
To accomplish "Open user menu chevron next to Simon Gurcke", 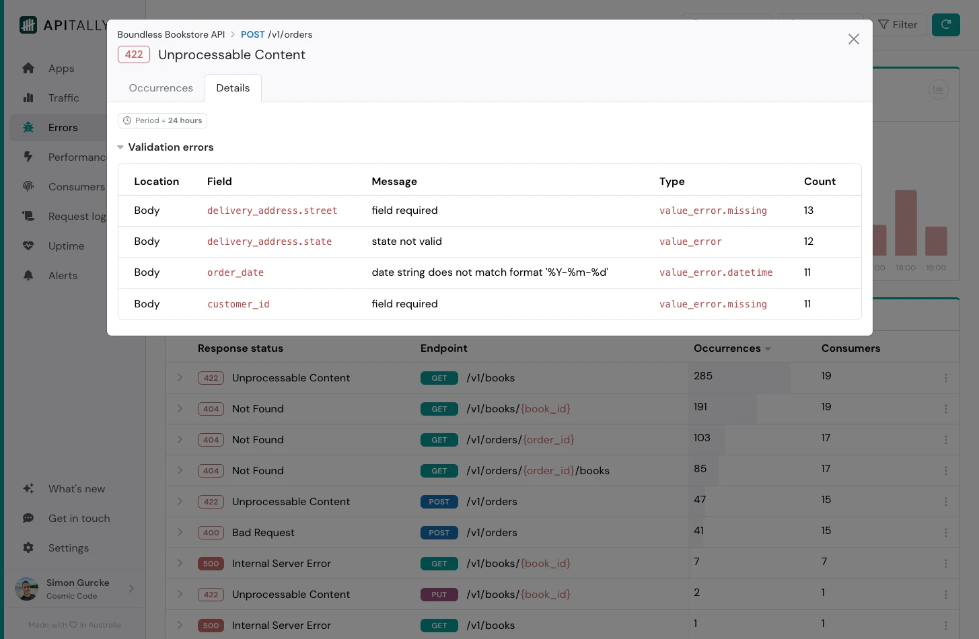I will [x=131, y=589].
